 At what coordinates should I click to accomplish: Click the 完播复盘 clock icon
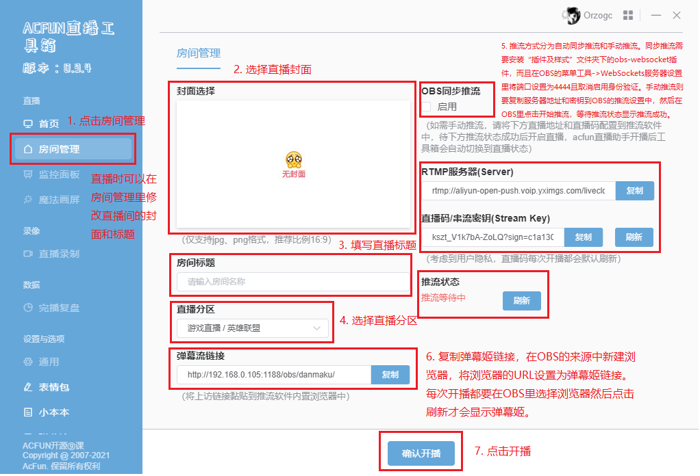pyautogui.click(x=28, y=308)
